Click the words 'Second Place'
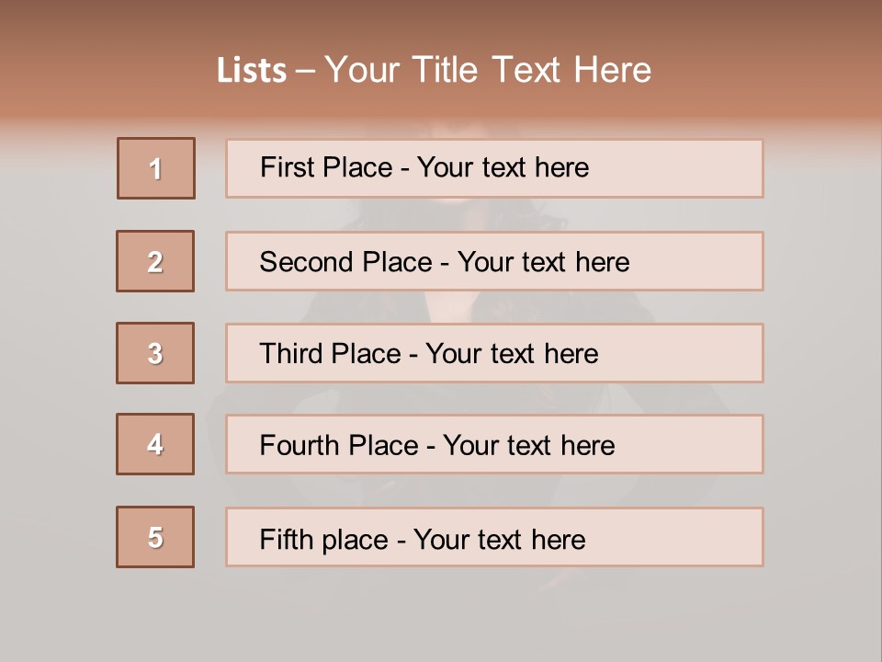882x662 pixels. point(345,262)
